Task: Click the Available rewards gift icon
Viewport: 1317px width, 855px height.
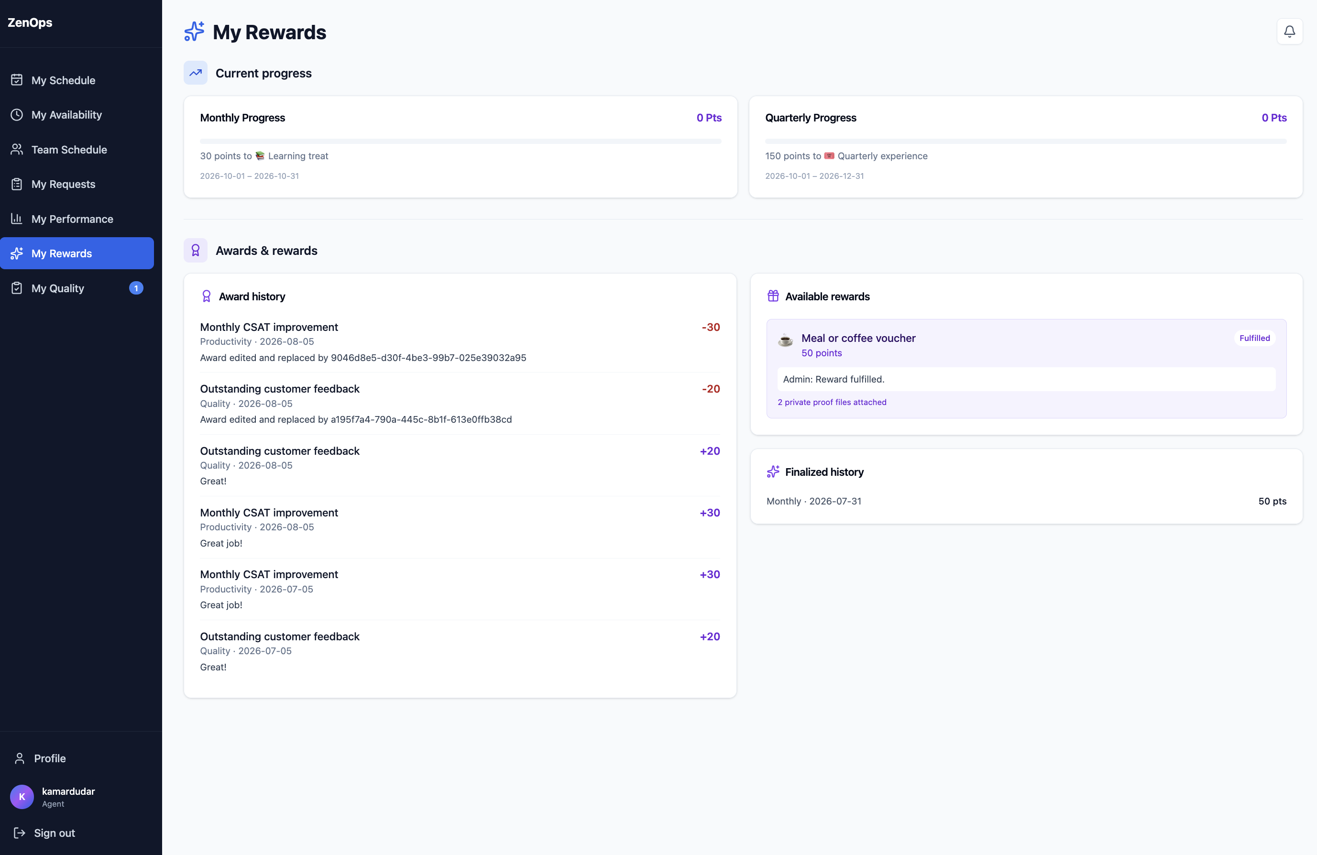Action: [773, 296]
